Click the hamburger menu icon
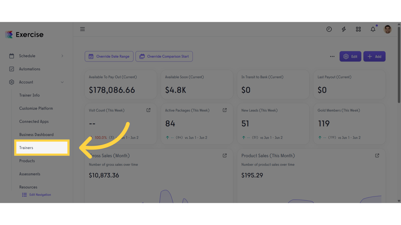The image size is (401, 225). pyautogui.click(x=82, y=29)
